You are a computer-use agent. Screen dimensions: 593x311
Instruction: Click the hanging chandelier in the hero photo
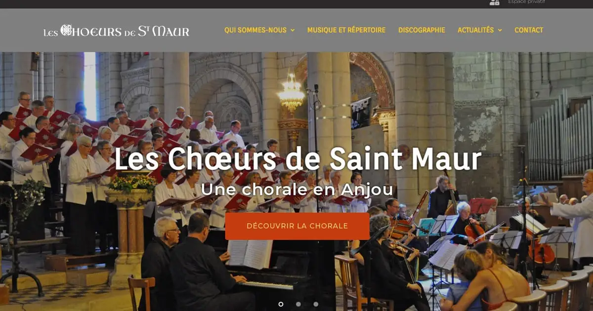point(292,91)
